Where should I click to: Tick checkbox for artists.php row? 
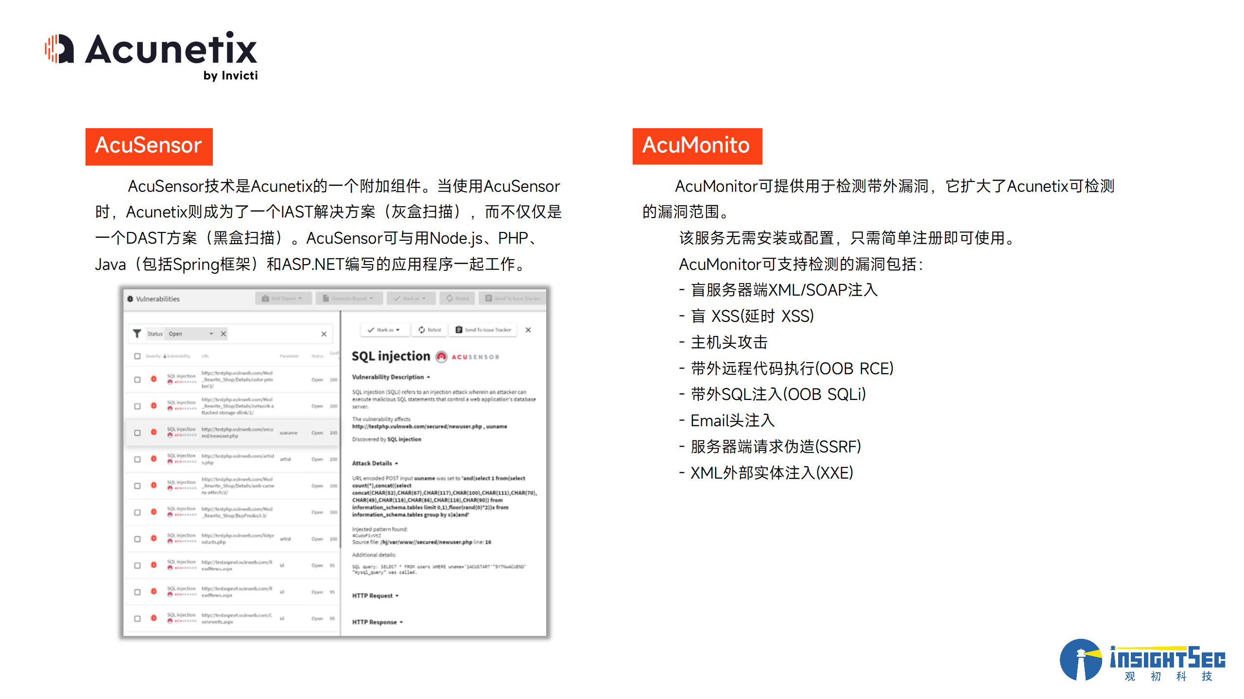point(138,459)
